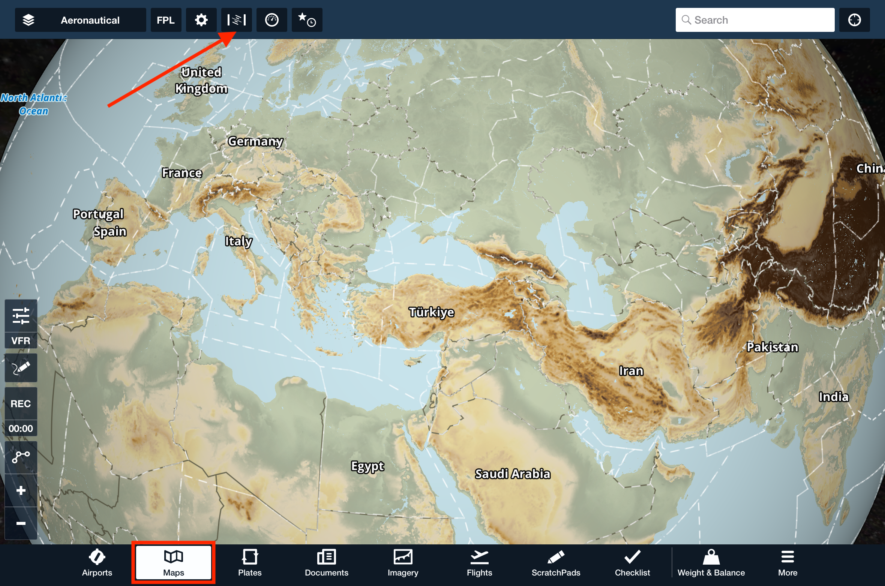Click the North Atlantic Ocean label
The image size is (885, 586).
coord(34,104)
